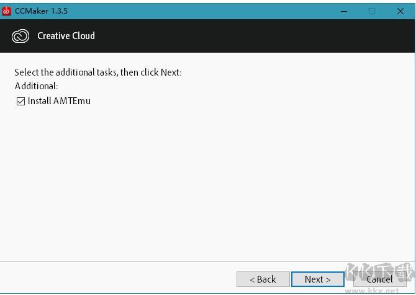Click the "Additional:" section label

click(36, 86)
